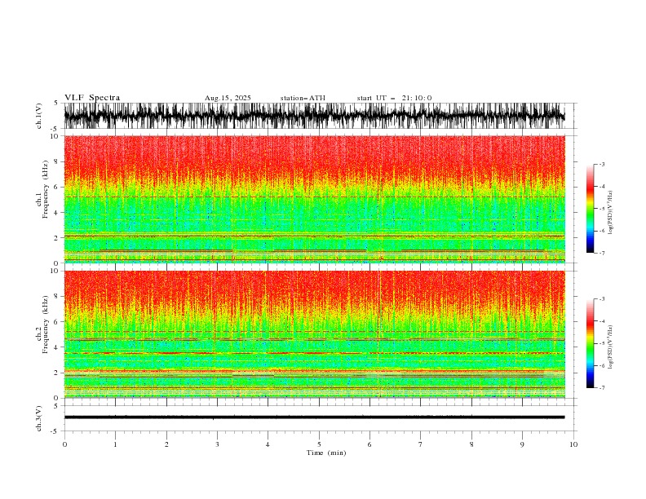This screenshot has width=646, height=499.
Task: Click the "Time (min)" axis label
Action: click(x=326, y=453)
